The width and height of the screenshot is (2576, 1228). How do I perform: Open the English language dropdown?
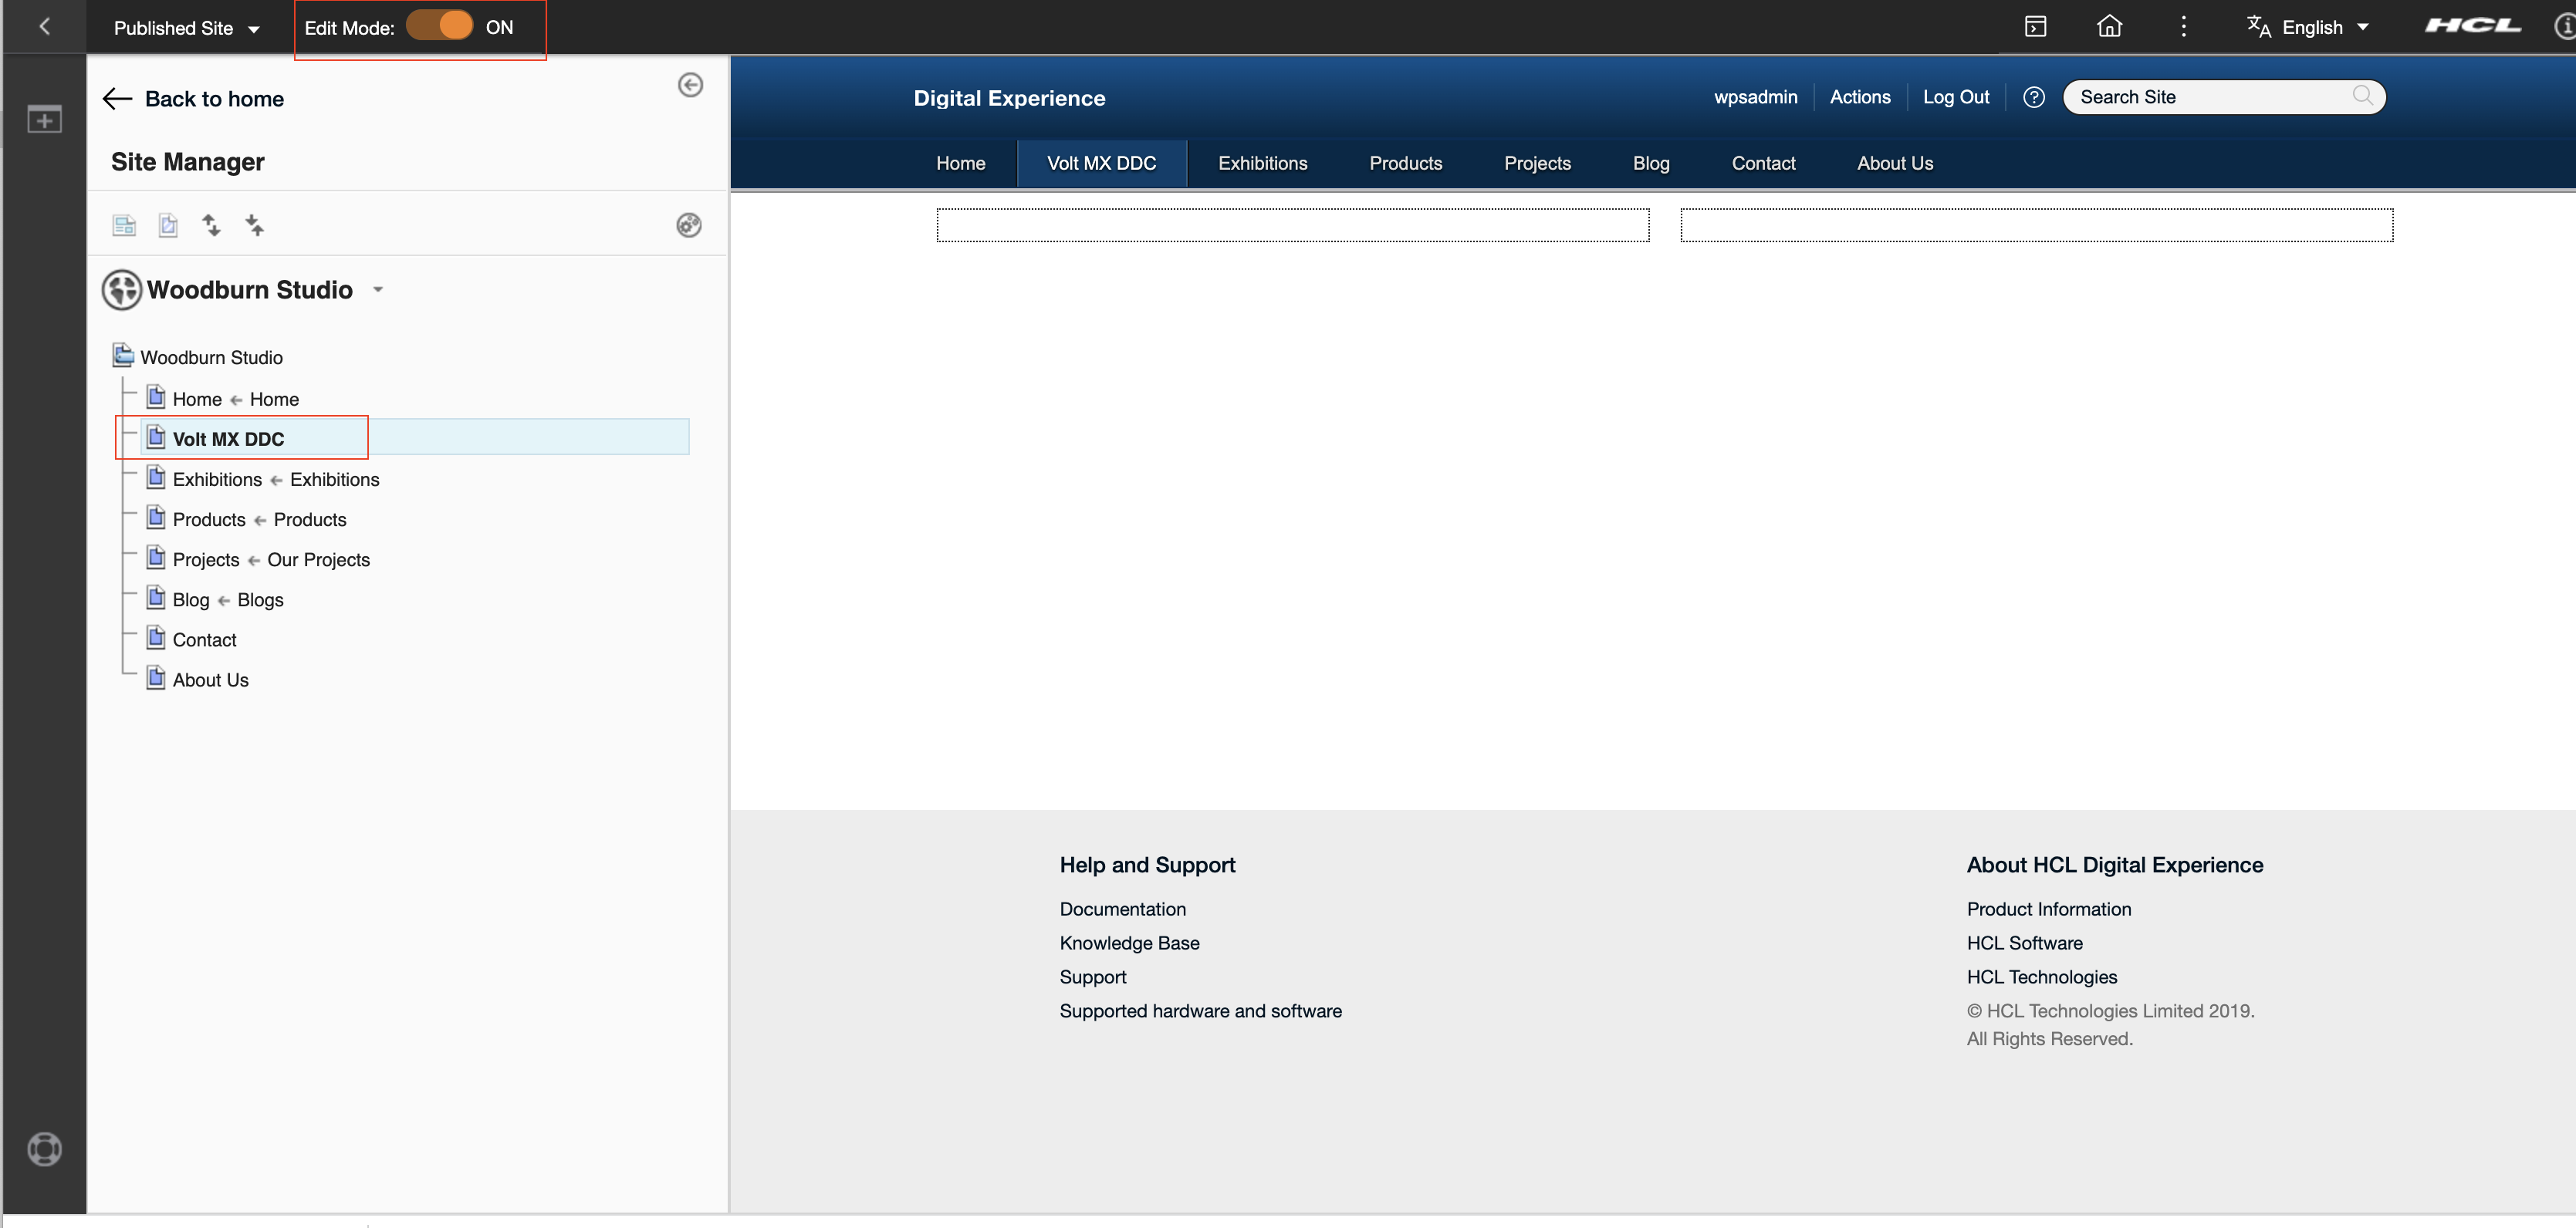(2311, 27)
